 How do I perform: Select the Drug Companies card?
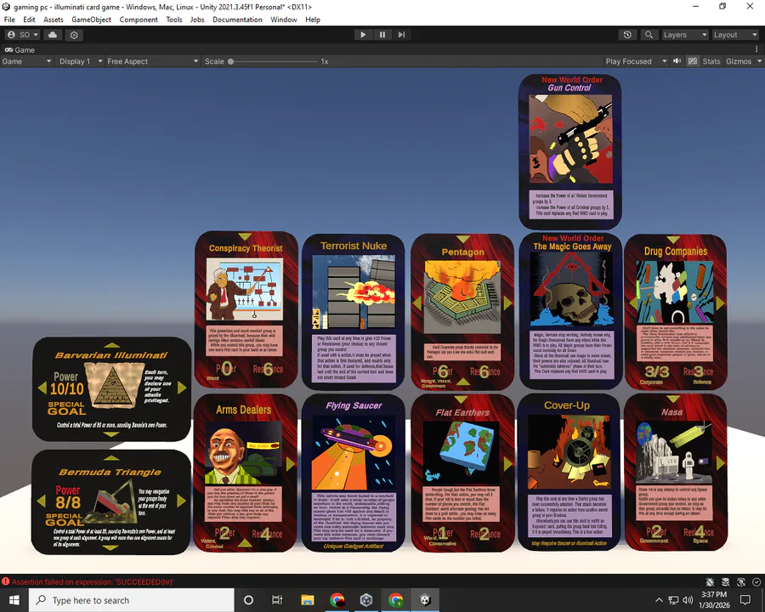coord(676,311)
